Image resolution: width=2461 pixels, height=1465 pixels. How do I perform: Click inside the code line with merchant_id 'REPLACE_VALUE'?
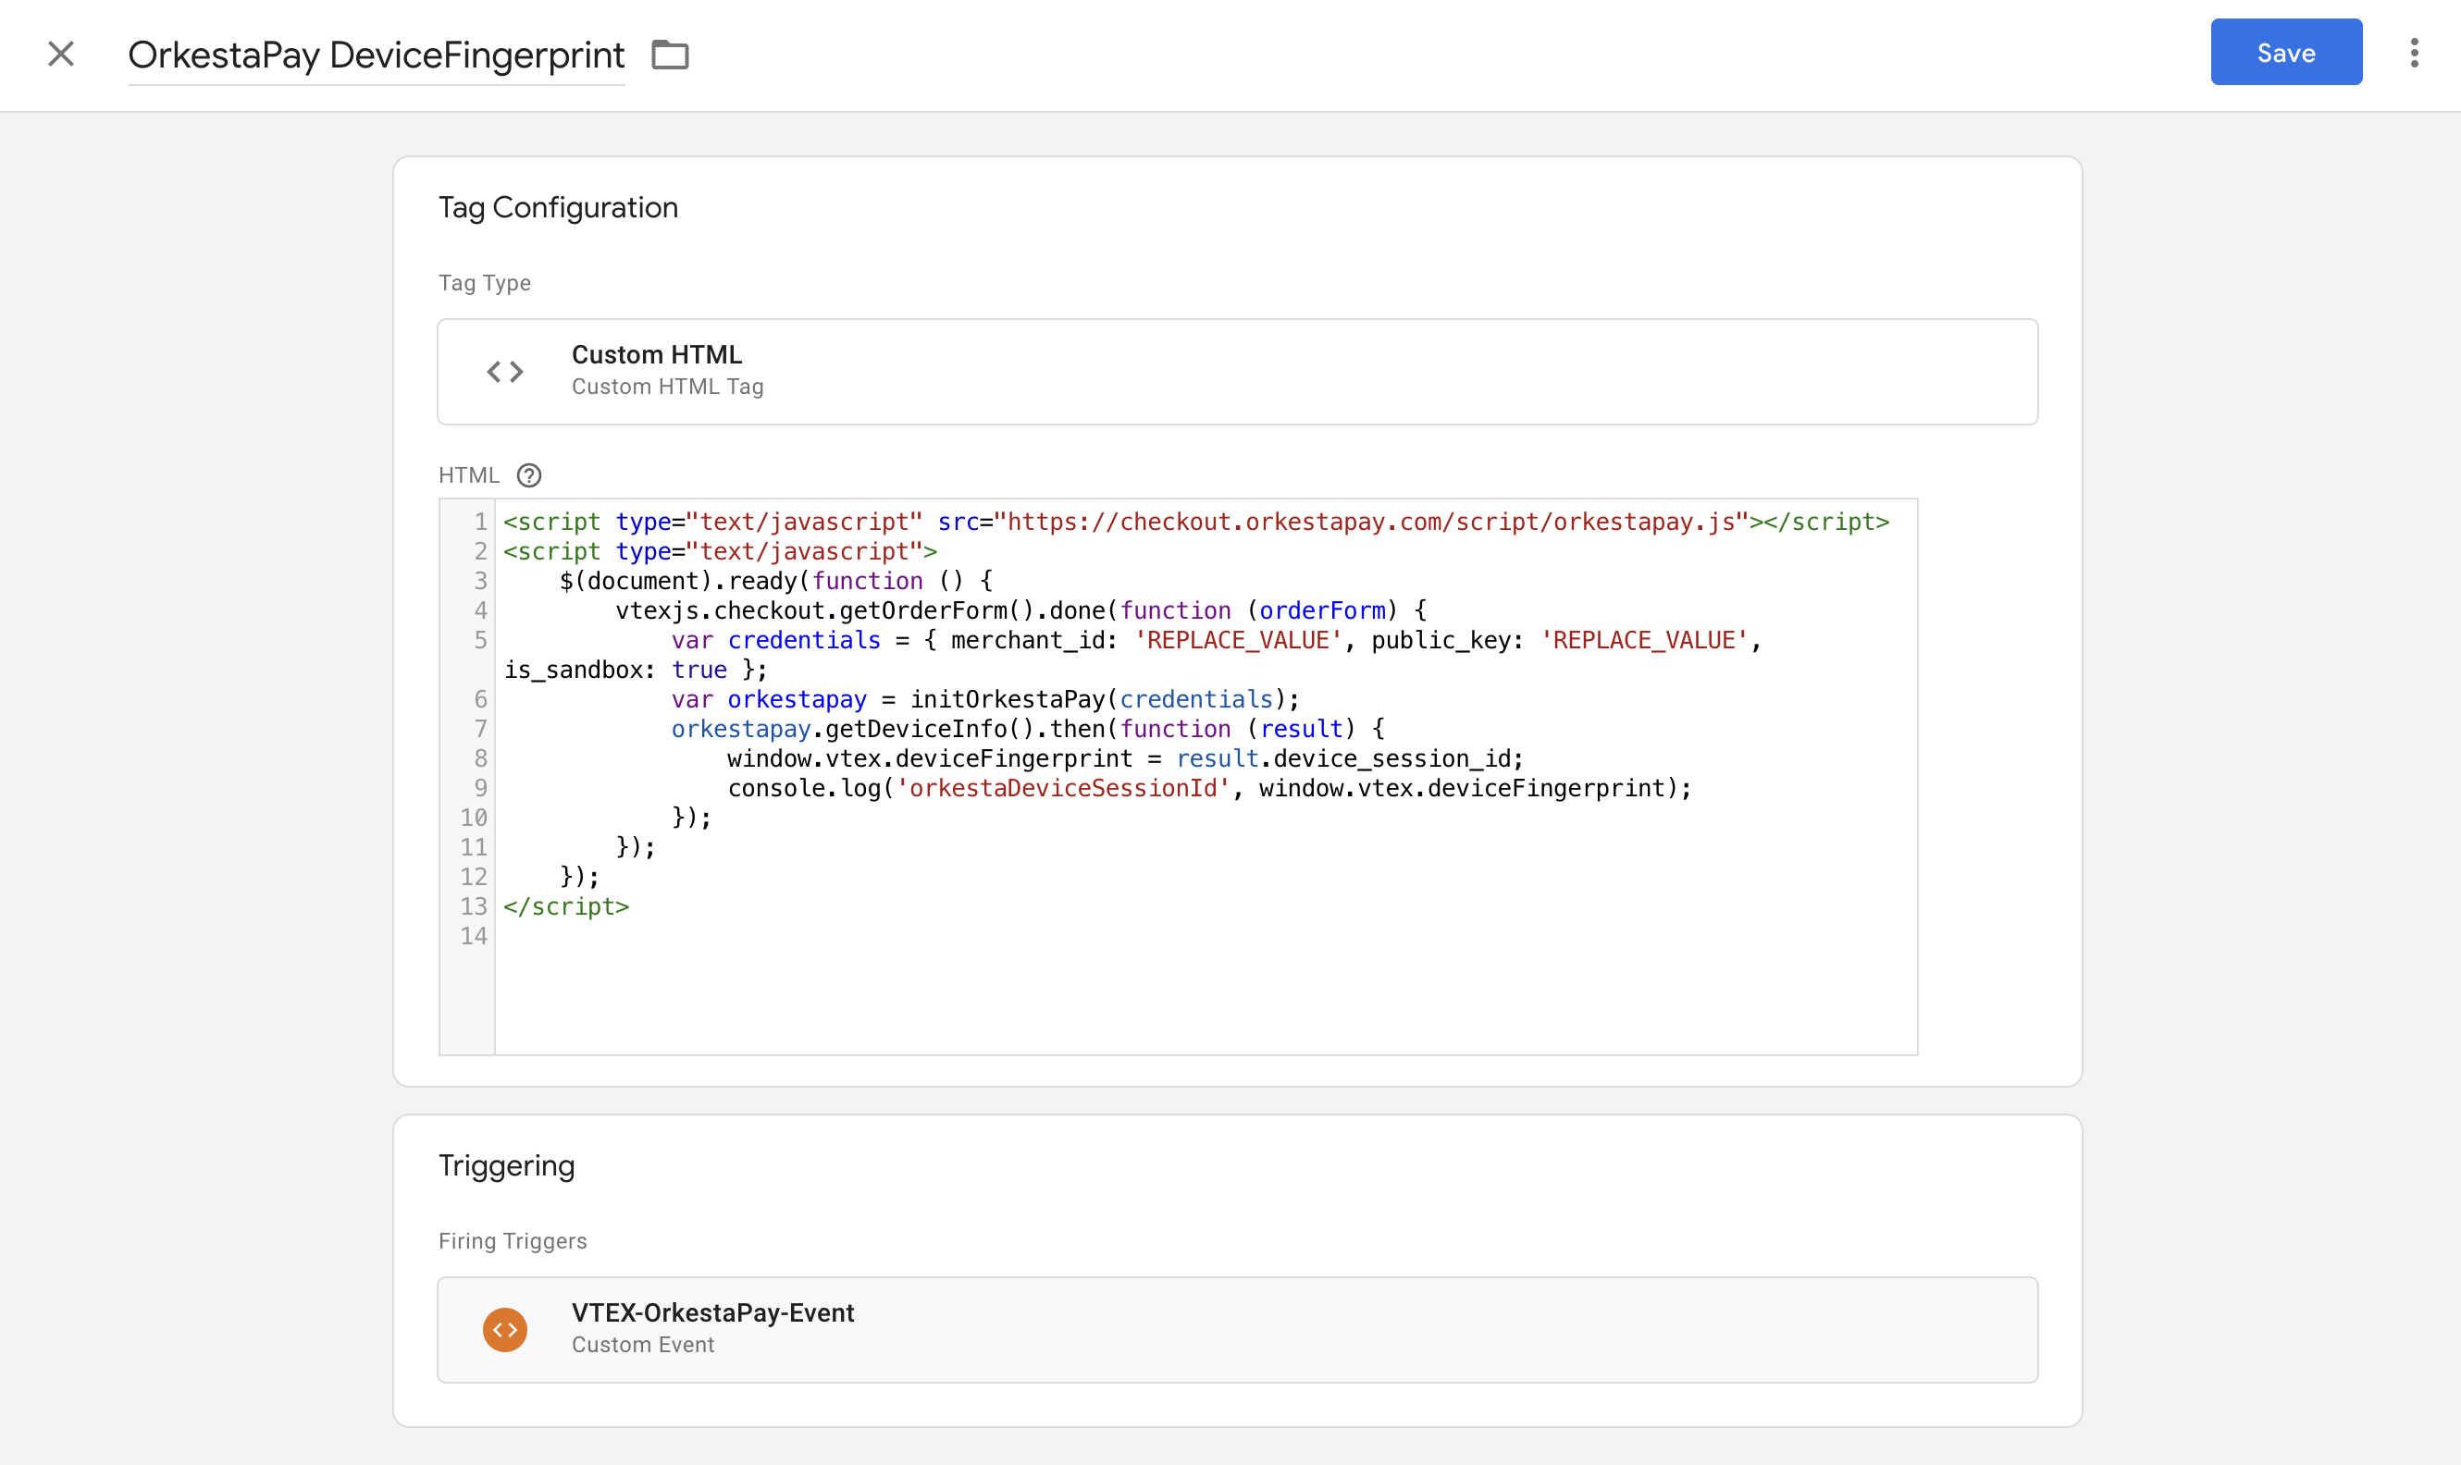click(x=1218, y=641)
